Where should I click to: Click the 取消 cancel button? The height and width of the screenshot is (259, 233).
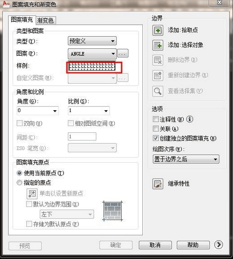[155, 245]
